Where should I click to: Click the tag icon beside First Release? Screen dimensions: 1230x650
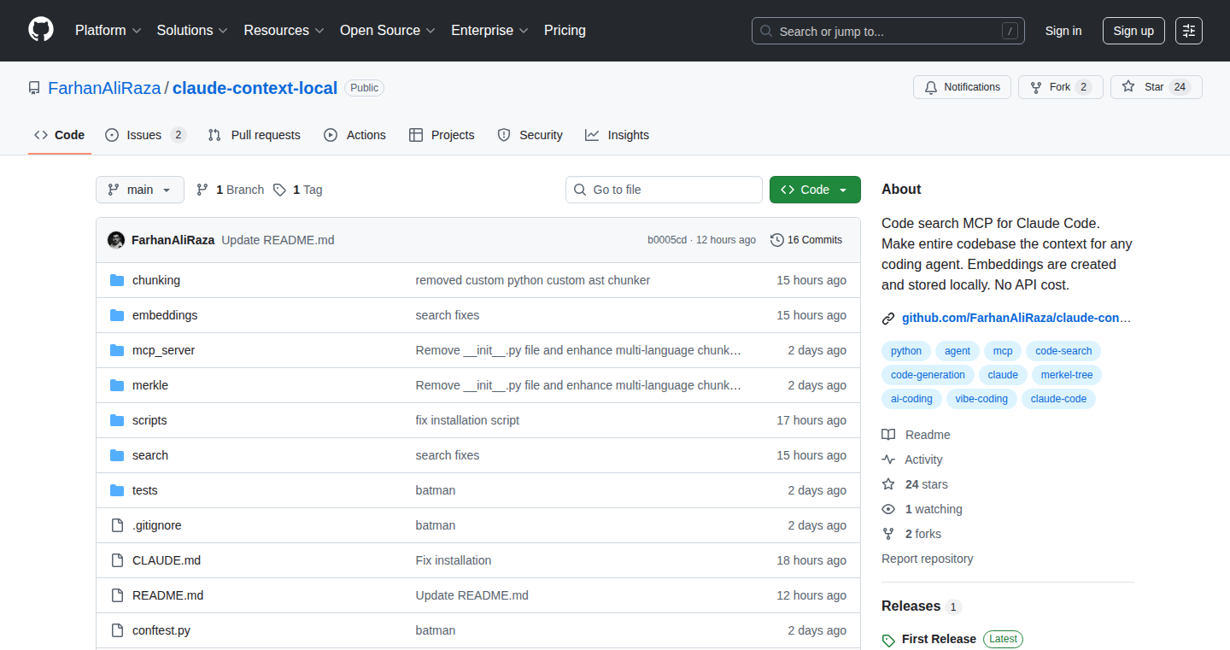(x=888, y=640)
